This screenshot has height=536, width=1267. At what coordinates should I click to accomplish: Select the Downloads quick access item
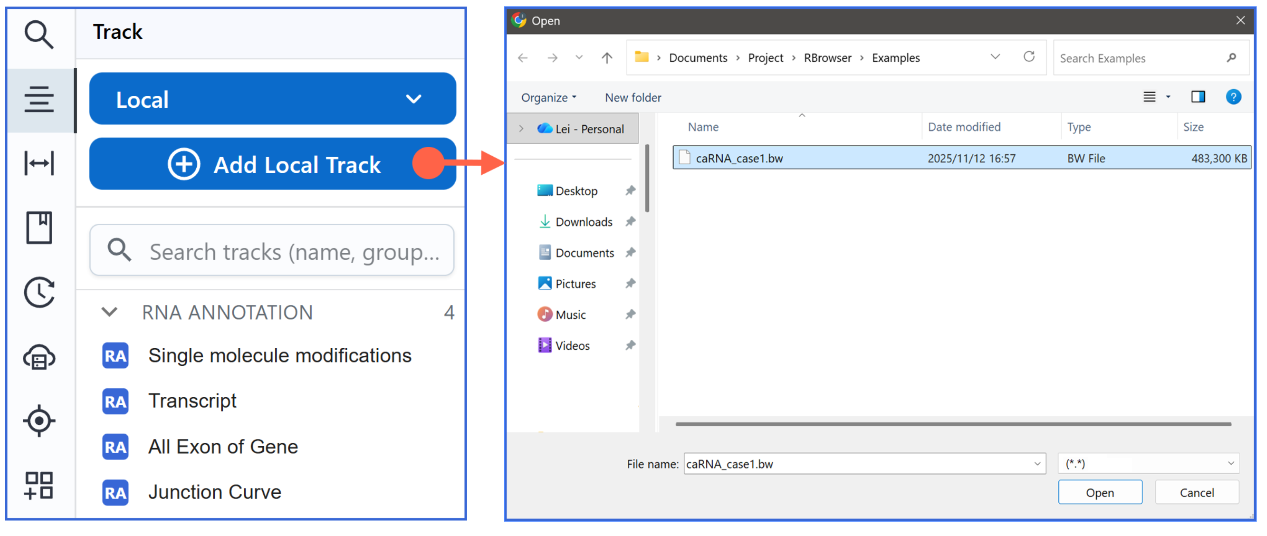point(583,222)
